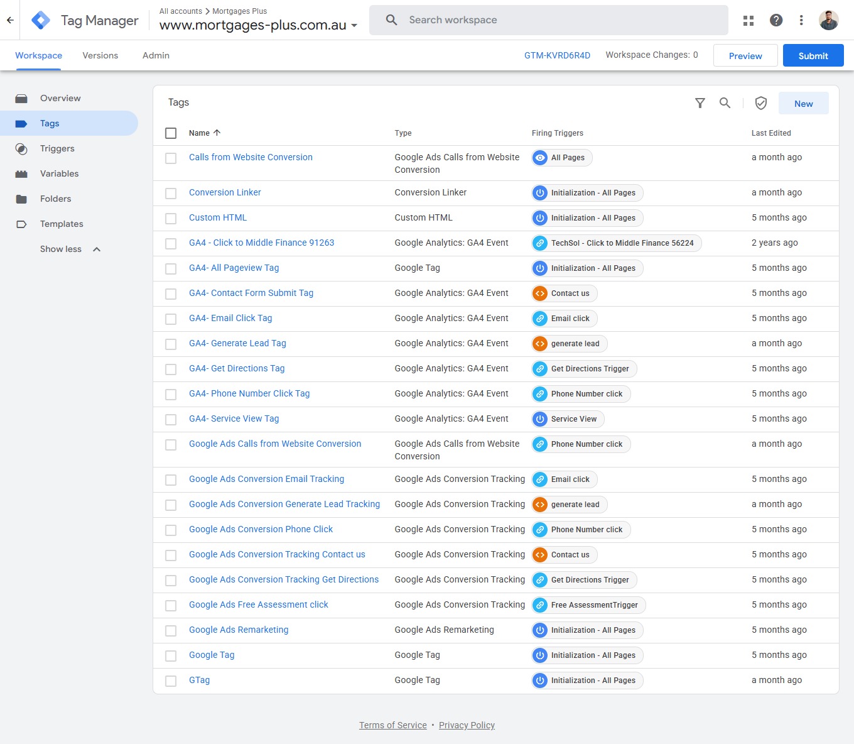Open the help question mark icon
This screenshot has height=744, width=854.
click(776, 20)
